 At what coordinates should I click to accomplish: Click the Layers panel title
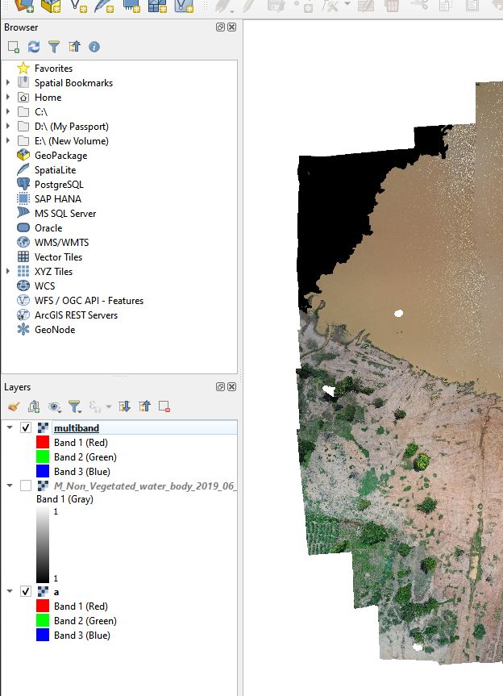(x=17, y=387)
